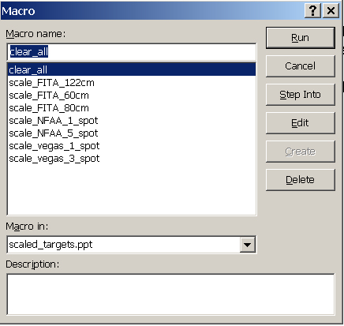
Task: Select the scale_FITA_60cm macro
Action: click(132, 96)
